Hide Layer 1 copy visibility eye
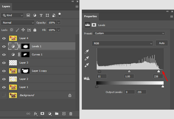174x119 pixels. coord(4,71)
